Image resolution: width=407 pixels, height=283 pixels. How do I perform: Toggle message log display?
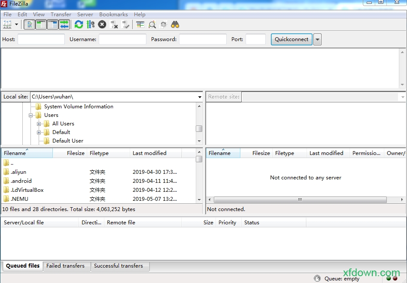pos(30,24)
